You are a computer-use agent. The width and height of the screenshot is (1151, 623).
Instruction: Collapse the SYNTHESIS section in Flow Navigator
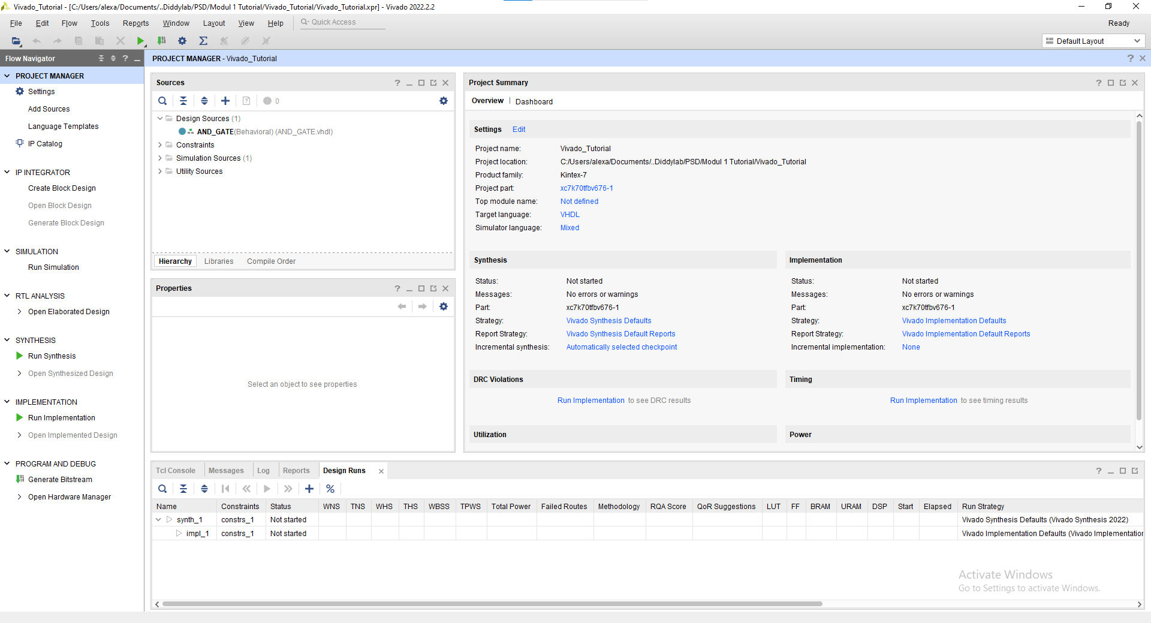[x=7, y=340]
